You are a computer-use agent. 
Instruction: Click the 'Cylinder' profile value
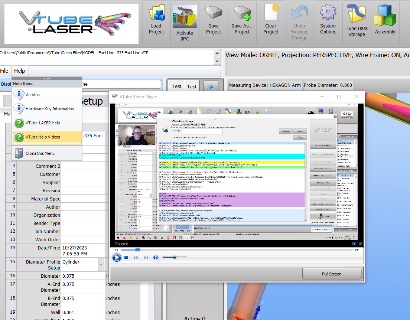[x=71, y=262]
